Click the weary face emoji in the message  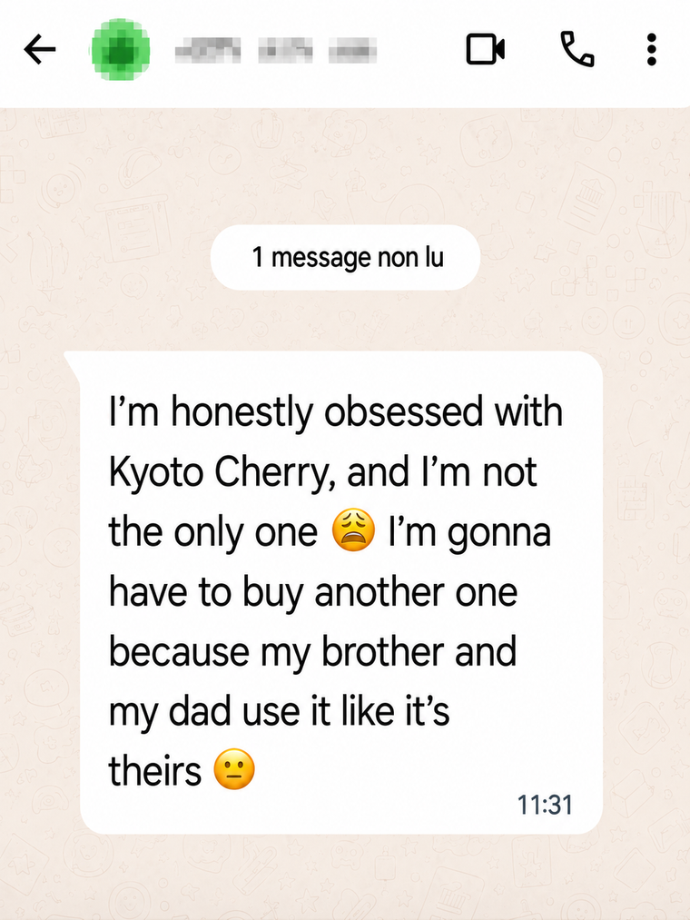[x=353, y=529]
